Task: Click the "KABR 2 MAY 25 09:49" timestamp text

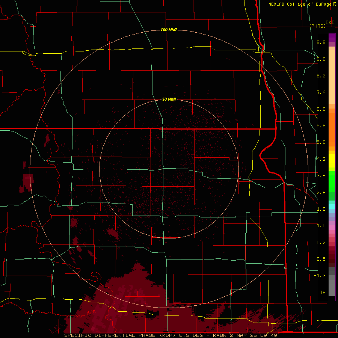Action: pos(245,335)
